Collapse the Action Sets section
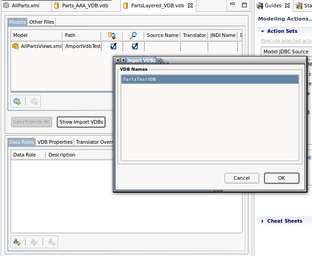Image resolution: width=312 pixels, height=256 pixels. tap(263, 31)
